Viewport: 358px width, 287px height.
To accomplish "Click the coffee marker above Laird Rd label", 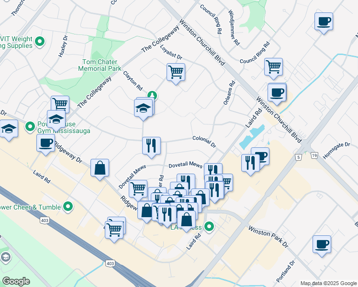I will (276, 92).
